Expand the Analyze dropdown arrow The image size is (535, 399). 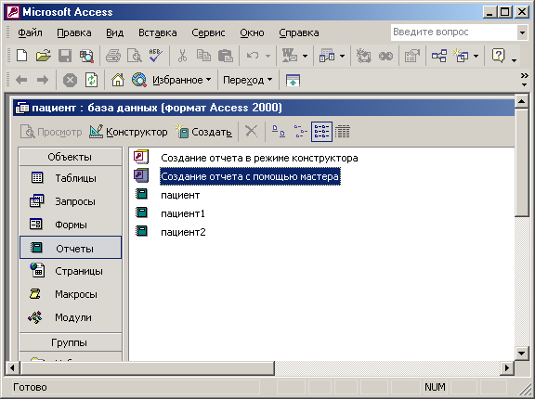click(342, 56)
